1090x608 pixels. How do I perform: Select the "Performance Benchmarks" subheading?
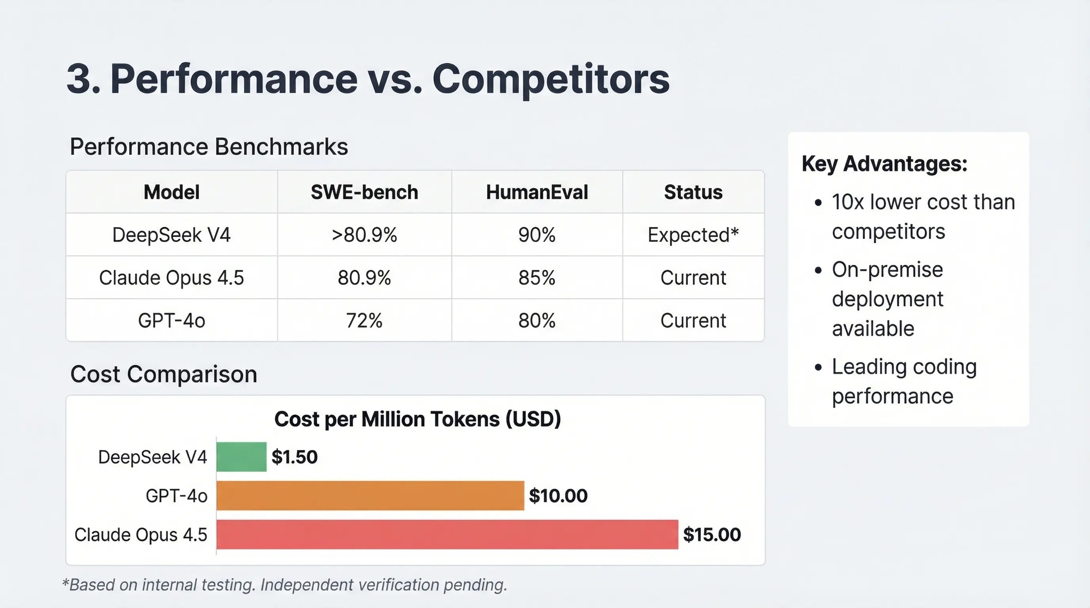pos(209,147)
